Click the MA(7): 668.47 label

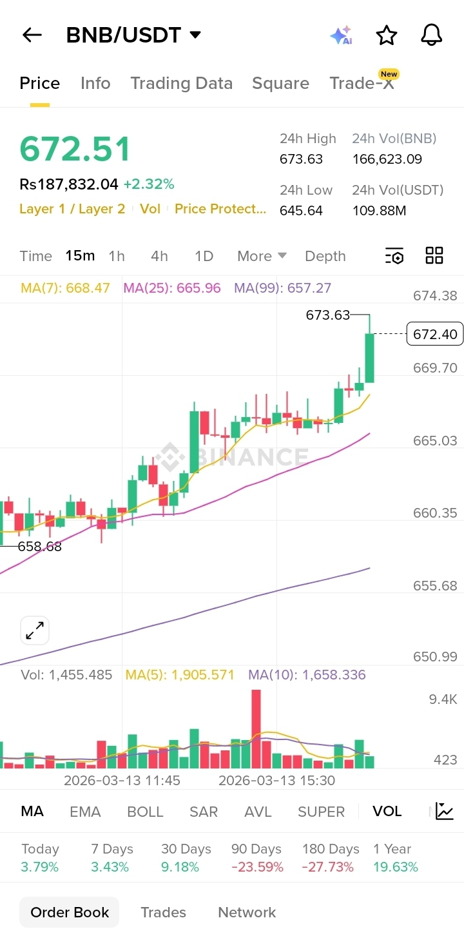(65, 288)
